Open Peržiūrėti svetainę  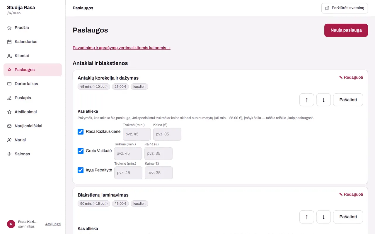point(345,8)
